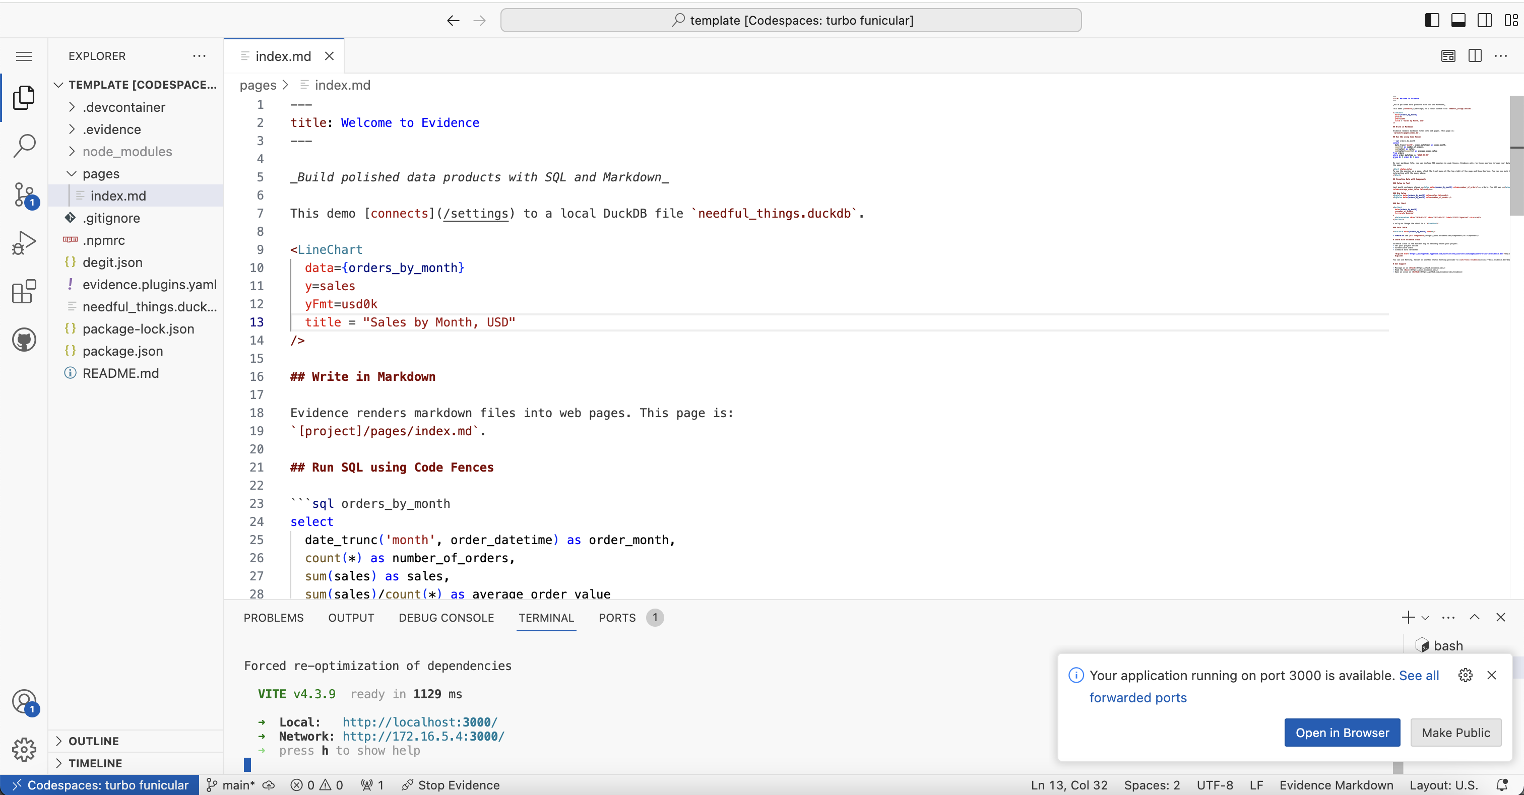The width and height of the screenshot is (1524, 795).
Task: Open package-lock.json file
Action: [x=136, y=329]
